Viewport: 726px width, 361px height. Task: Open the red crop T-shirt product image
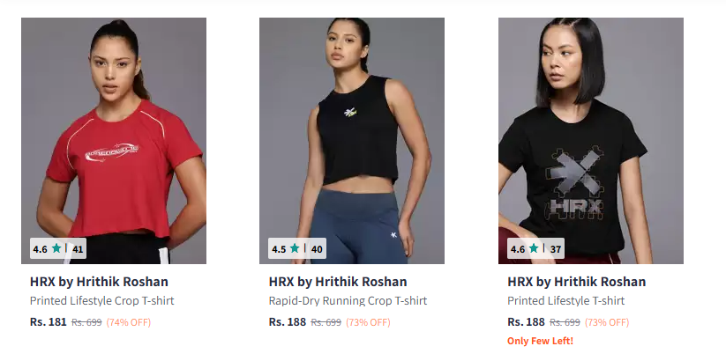pyautogui.click(x=114, y=141)
